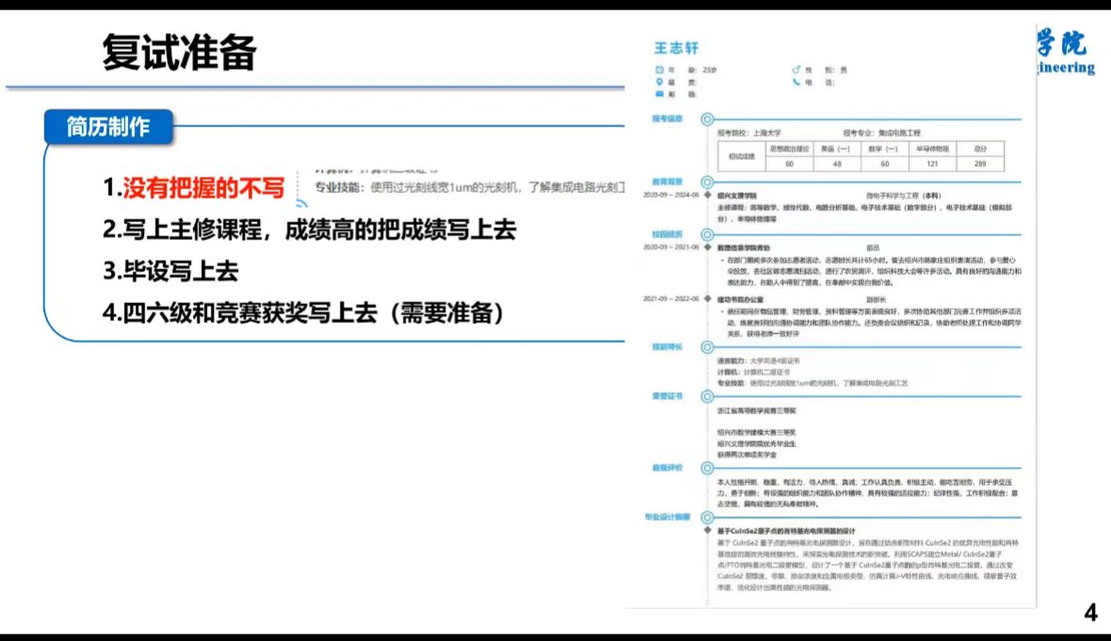
Task: Click the red text 没有把握的不写
Action: (203, 188)
